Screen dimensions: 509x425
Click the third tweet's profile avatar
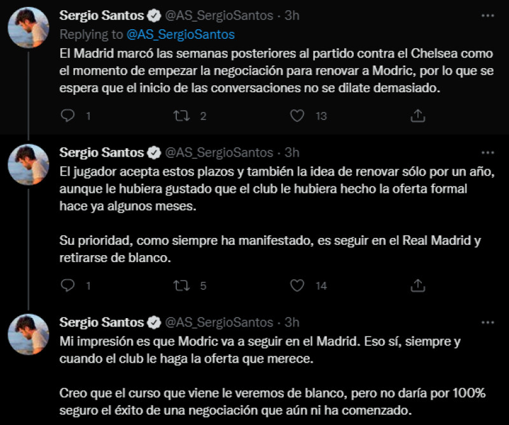(x=29, y=335)
